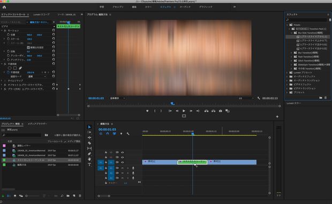Toggle Linked Selection in timeline
Screen dimensions: 332x204
(115, 134)
